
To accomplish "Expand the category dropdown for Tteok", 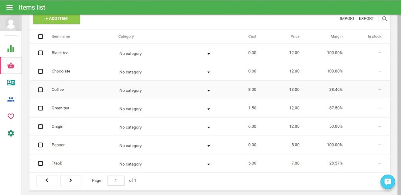I will click(x=208, y=164).
